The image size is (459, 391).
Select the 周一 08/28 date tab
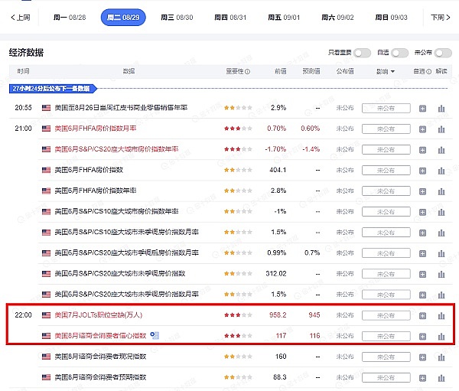(x=70, y=18)
